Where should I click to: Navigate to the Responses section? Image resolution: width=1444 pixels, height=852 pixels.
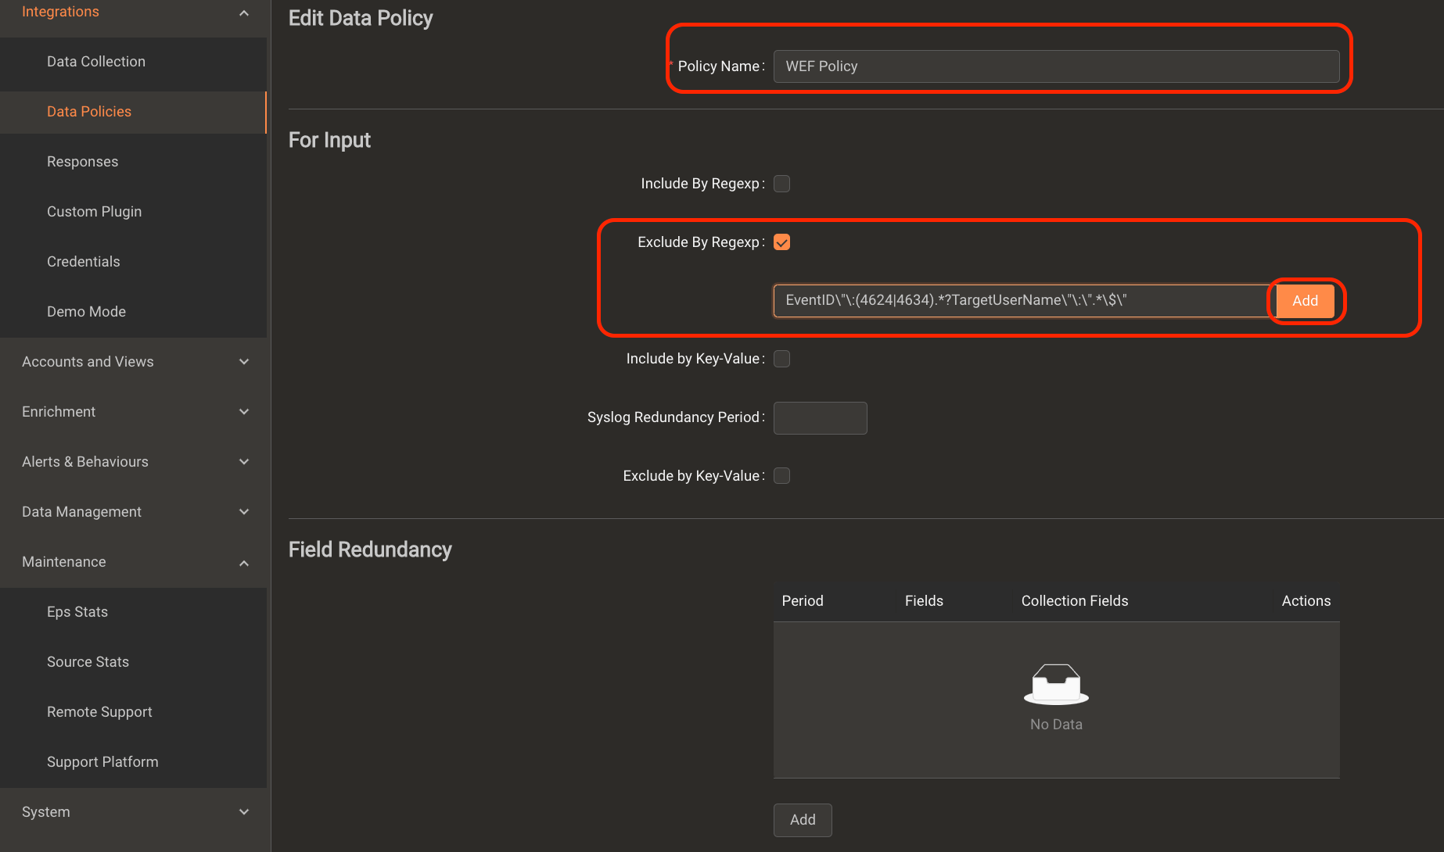pyautogui.click(x=82, y=161)
